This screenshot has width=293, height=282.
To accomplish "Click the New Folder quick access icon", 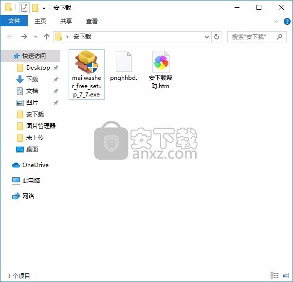I will [x=36, y=8].
